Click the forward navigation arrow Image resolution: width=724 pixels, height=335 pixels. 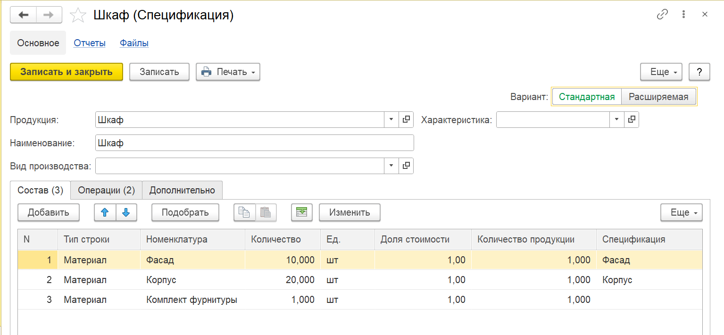49,15
